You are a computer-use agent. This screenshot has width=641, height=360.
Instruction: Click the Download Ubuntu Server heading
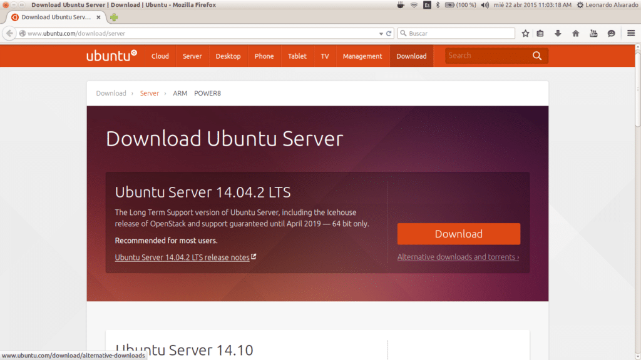click(225, 138)
